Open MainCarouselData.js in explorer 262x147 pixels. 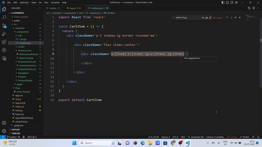click(x=29, y=54)
